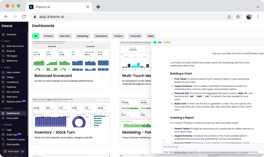Click the Transform queue icon

(3, 139)
